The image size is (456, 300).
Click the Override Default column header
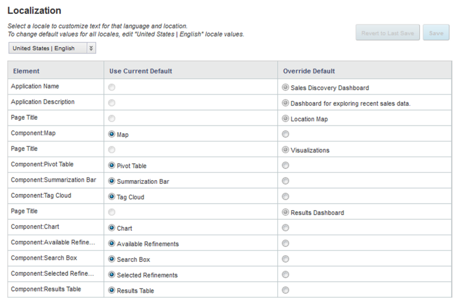pos(309,71)
